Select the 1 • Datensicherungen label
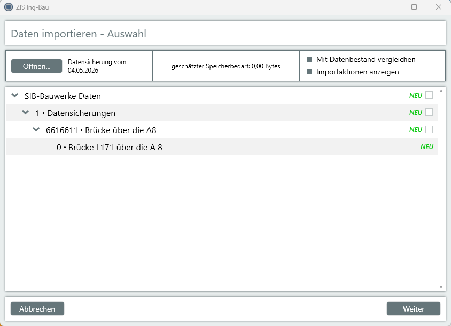The height and width of the screenshot is (326, 451). 75,113
